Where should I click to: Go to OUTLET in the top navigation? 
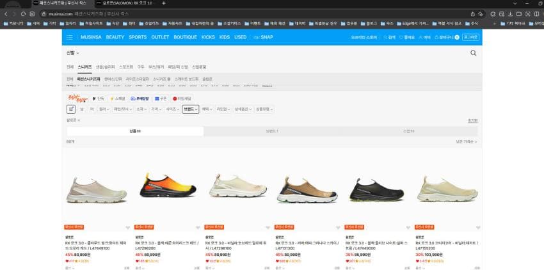[160, 37]
